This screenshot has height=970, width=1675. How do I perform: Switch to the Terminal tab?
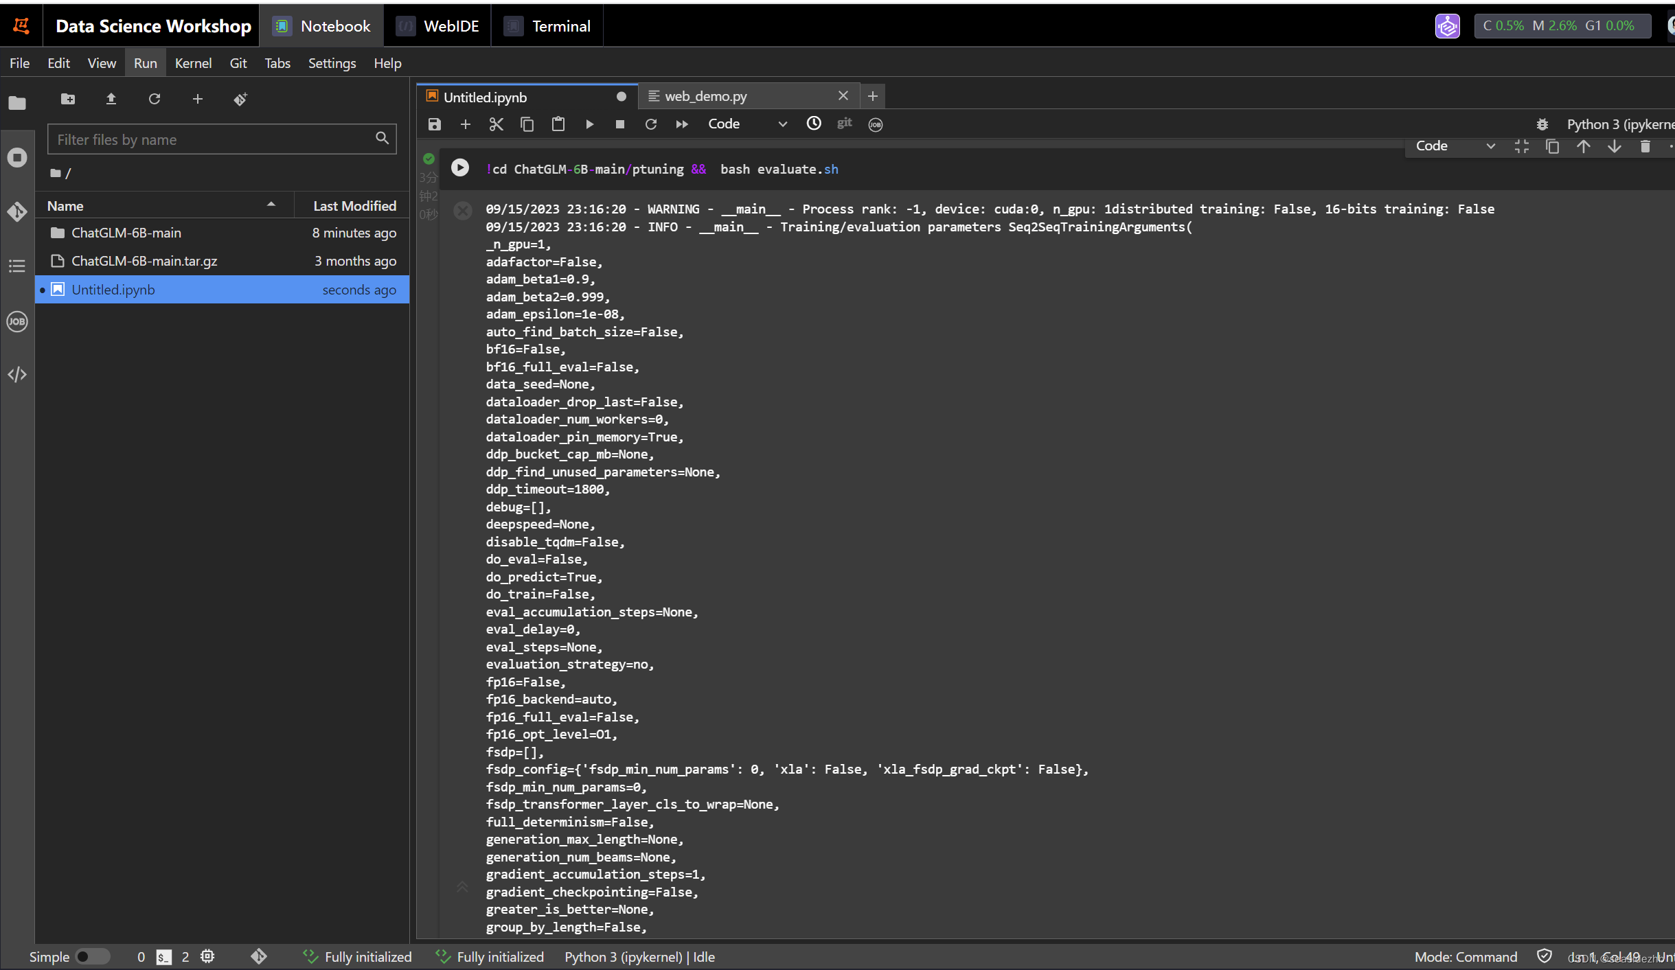point(560,25)
